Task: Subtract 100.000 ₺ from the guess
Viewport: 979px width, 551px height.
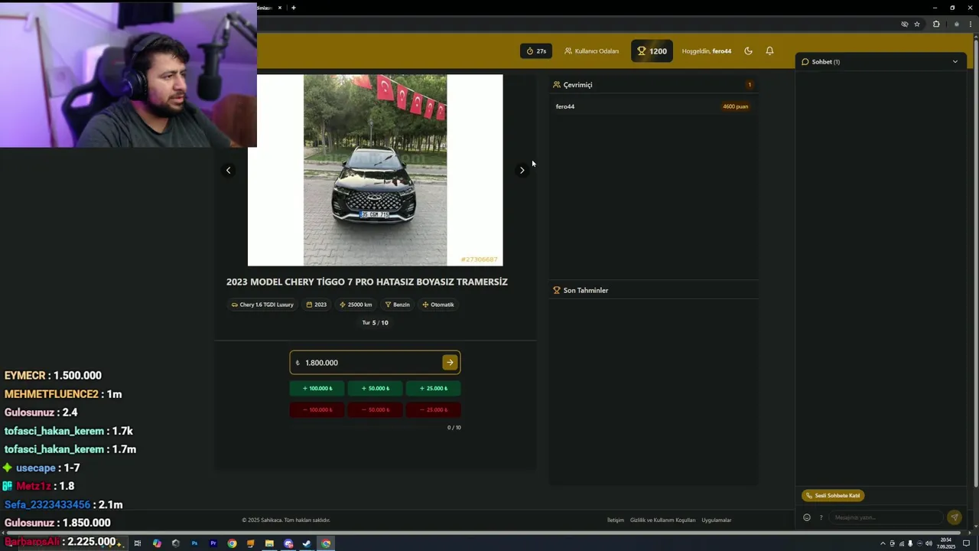Action: click(317, 409)
